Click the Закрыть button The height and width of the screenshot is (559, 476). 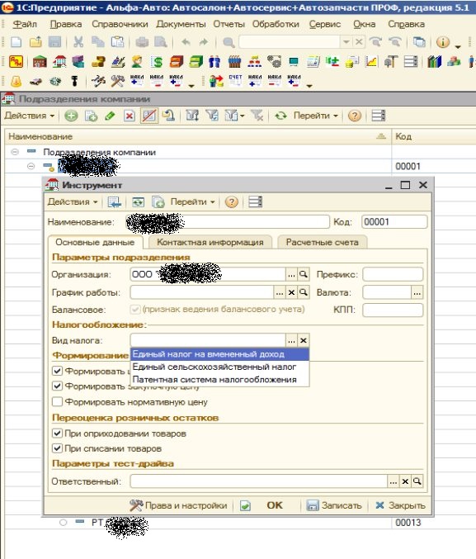tap(400, 505)
